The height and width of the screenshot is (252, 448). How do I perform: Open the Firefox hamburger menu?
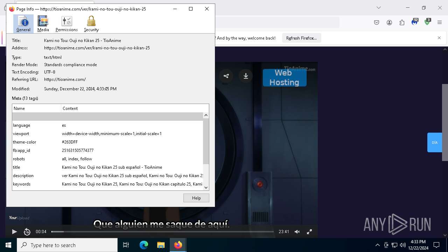pos(440,22)
